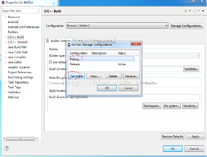The image size is (207, 157).
Task: Open the view menu triangle in header
Action: pos(203,11)
